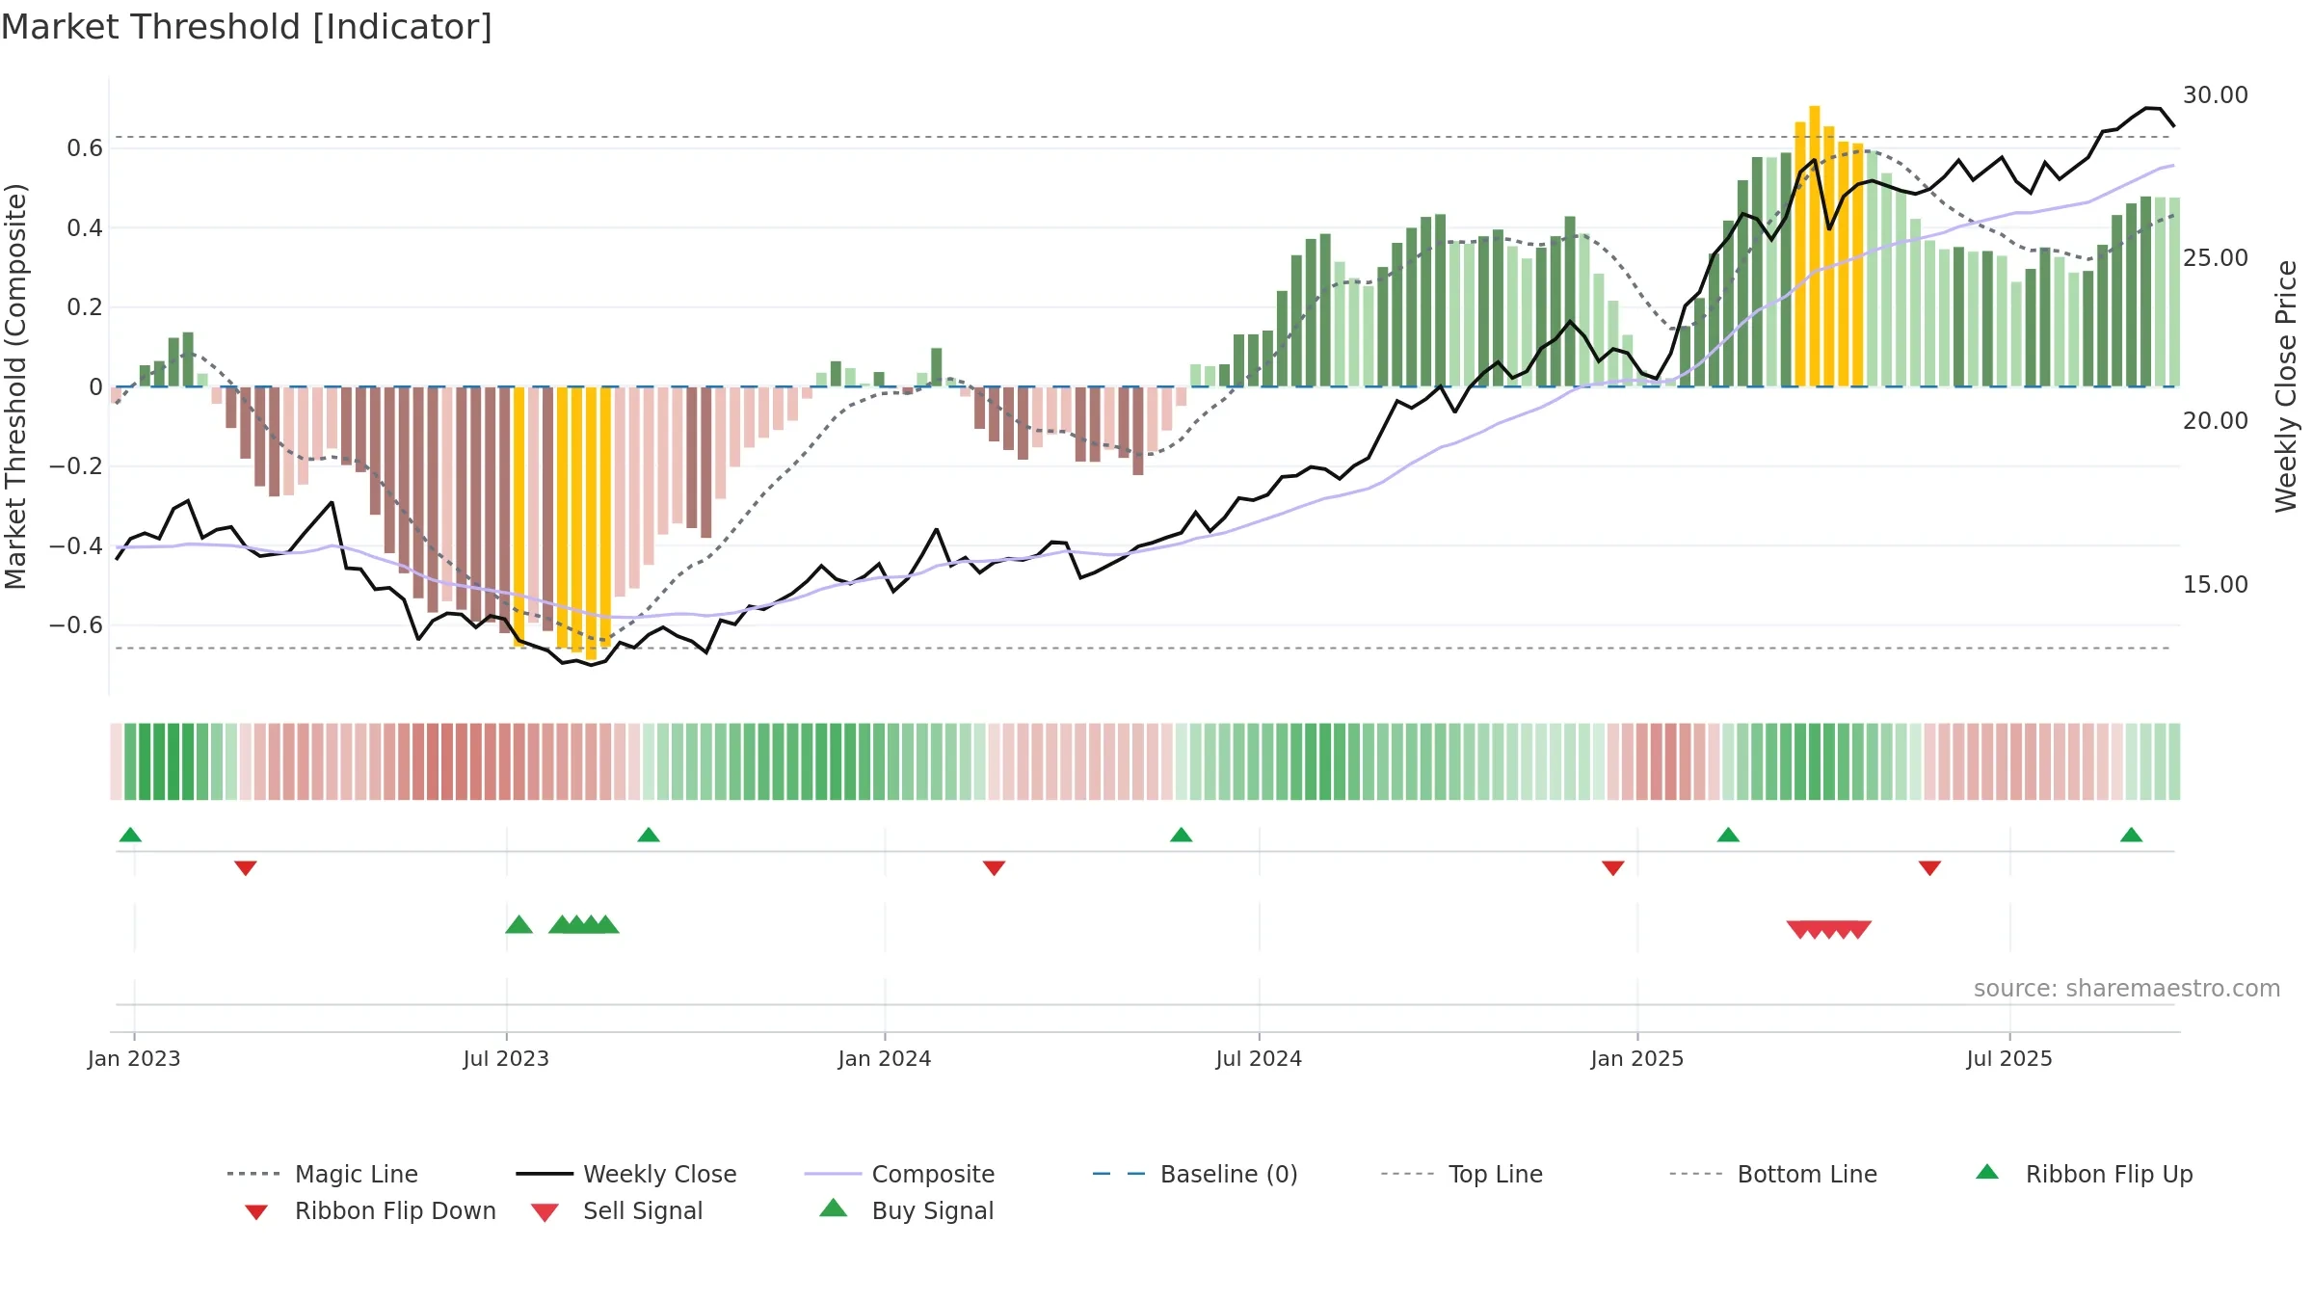Image resolution: width=2313 pixels, height=1301 pixels.
Task: Click the last light green bar at chart's right end
Action: click(2175, 292)
